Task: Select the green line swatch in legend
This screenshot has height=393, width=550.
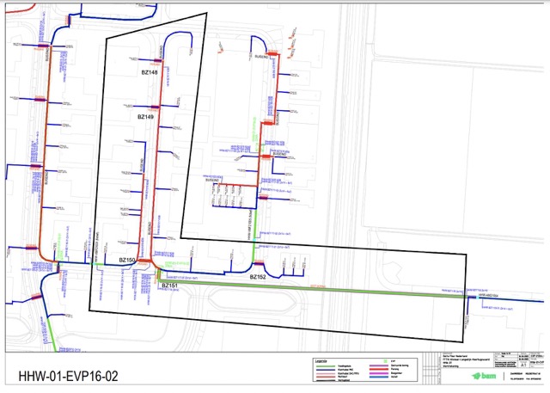Action: coord(325,364)
